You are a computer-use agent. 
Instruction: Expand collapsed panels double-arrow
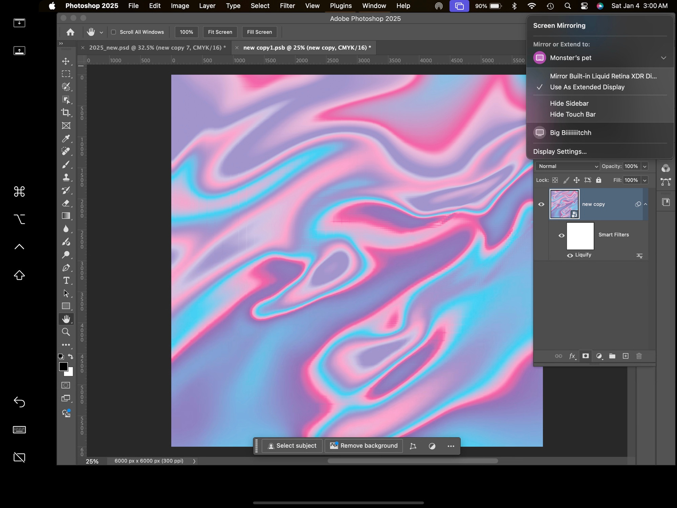(x=61, y=43)
